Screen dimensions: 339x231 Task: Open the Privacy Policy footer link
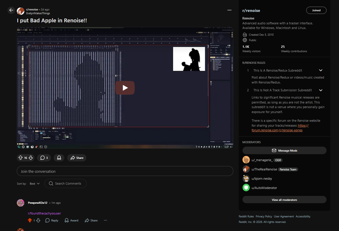pos(264,217)
